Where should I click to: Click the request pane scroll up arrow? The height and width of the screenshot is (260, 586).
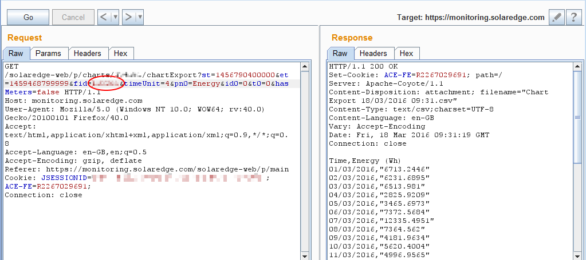coord(305,67)
